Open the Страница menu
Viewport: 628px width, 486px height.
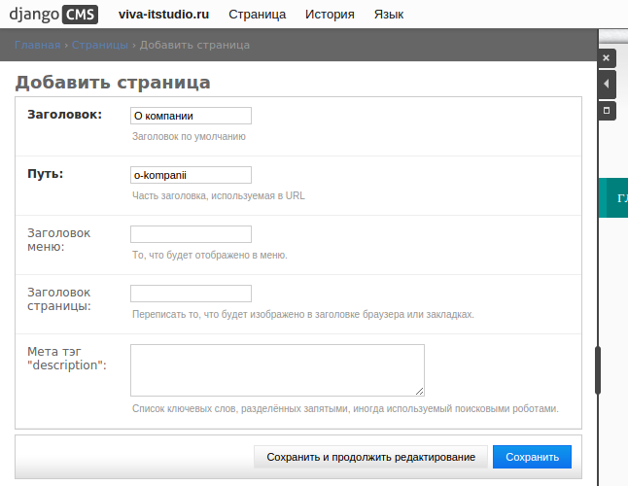257,15
